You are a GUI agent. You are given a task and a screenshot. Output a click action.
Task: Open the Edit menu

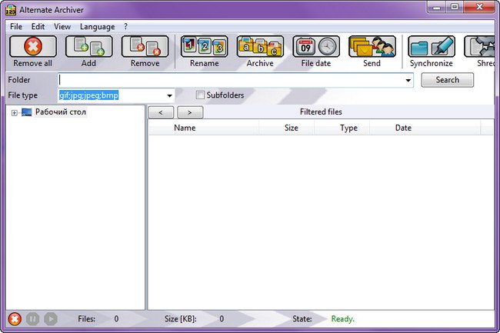[38, 26]
